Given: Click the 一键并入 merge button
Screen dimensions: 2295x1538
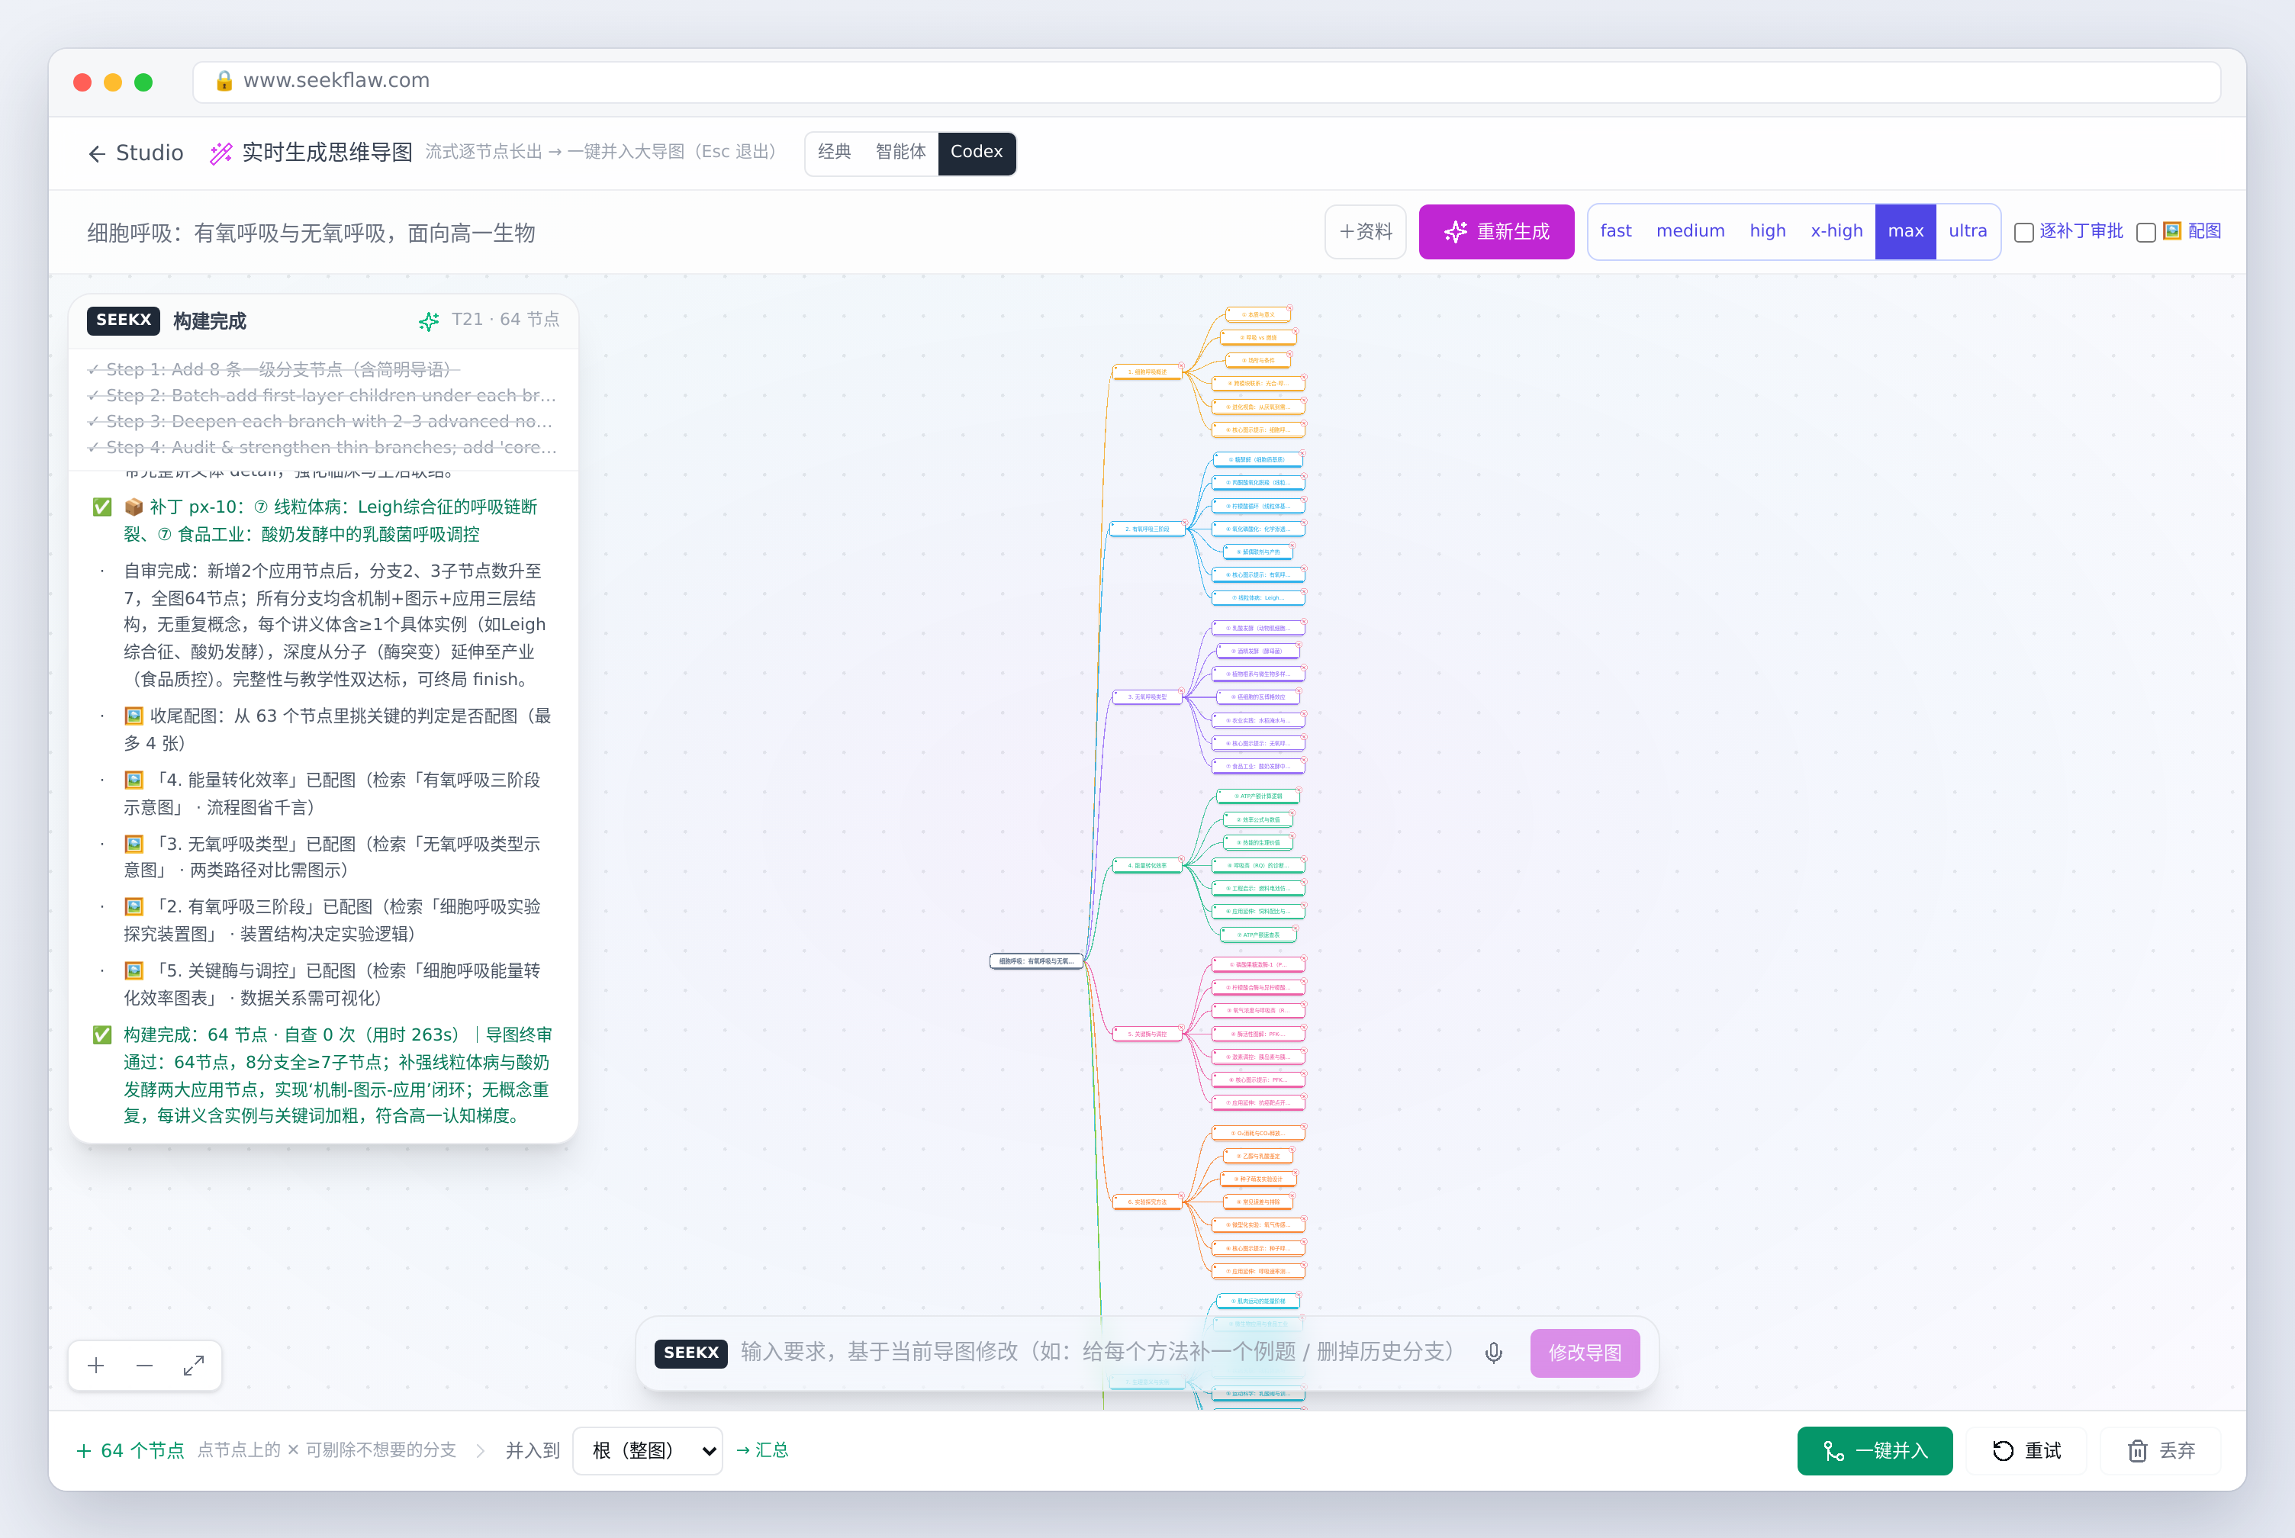Looking at the screenshot, I should pyautogui.click(x=1875, y=1451).
